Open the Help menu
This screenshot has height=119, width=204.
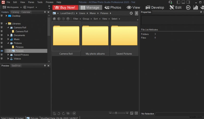click(x=59, y=2)
